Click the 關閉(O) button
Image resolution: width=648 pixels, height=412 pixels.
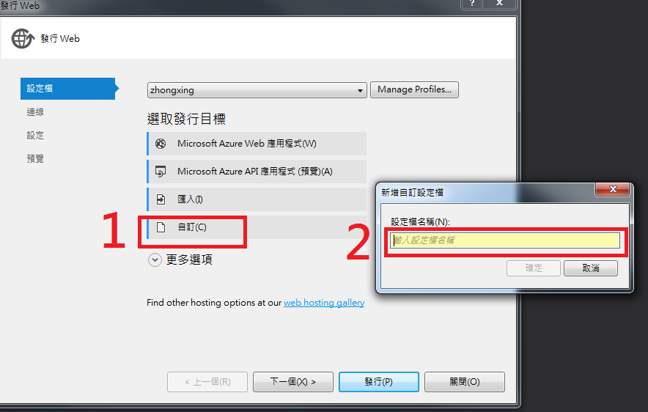[465, 382]
